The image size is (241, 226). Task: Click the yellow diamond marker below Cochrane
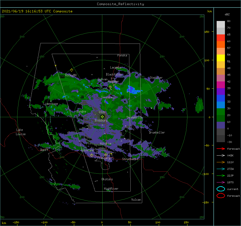92,155
